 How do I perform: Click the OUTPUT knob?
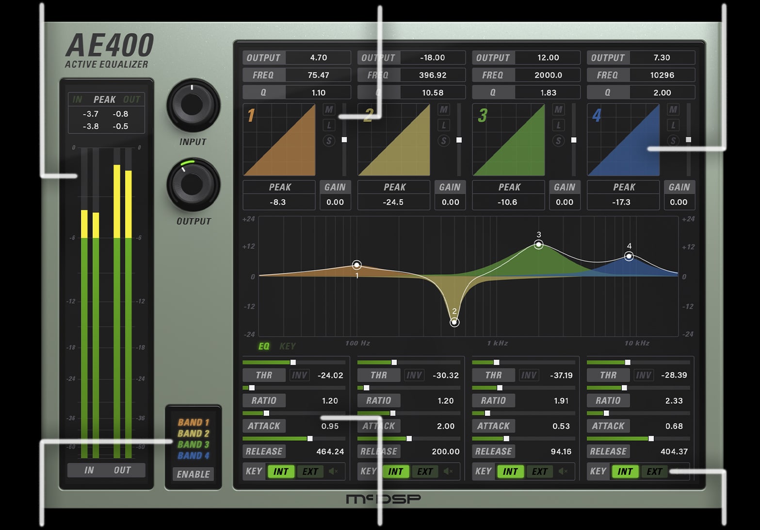(193, 185)
